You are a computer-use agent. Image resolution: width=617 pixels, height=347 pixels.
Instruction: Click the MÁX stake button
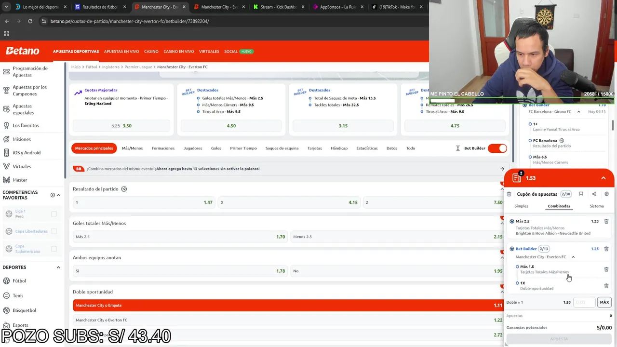604,302
